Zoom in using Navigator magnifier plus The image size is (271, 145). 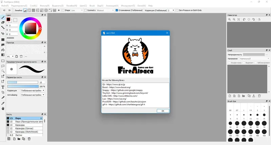click(x=230, y=20)
